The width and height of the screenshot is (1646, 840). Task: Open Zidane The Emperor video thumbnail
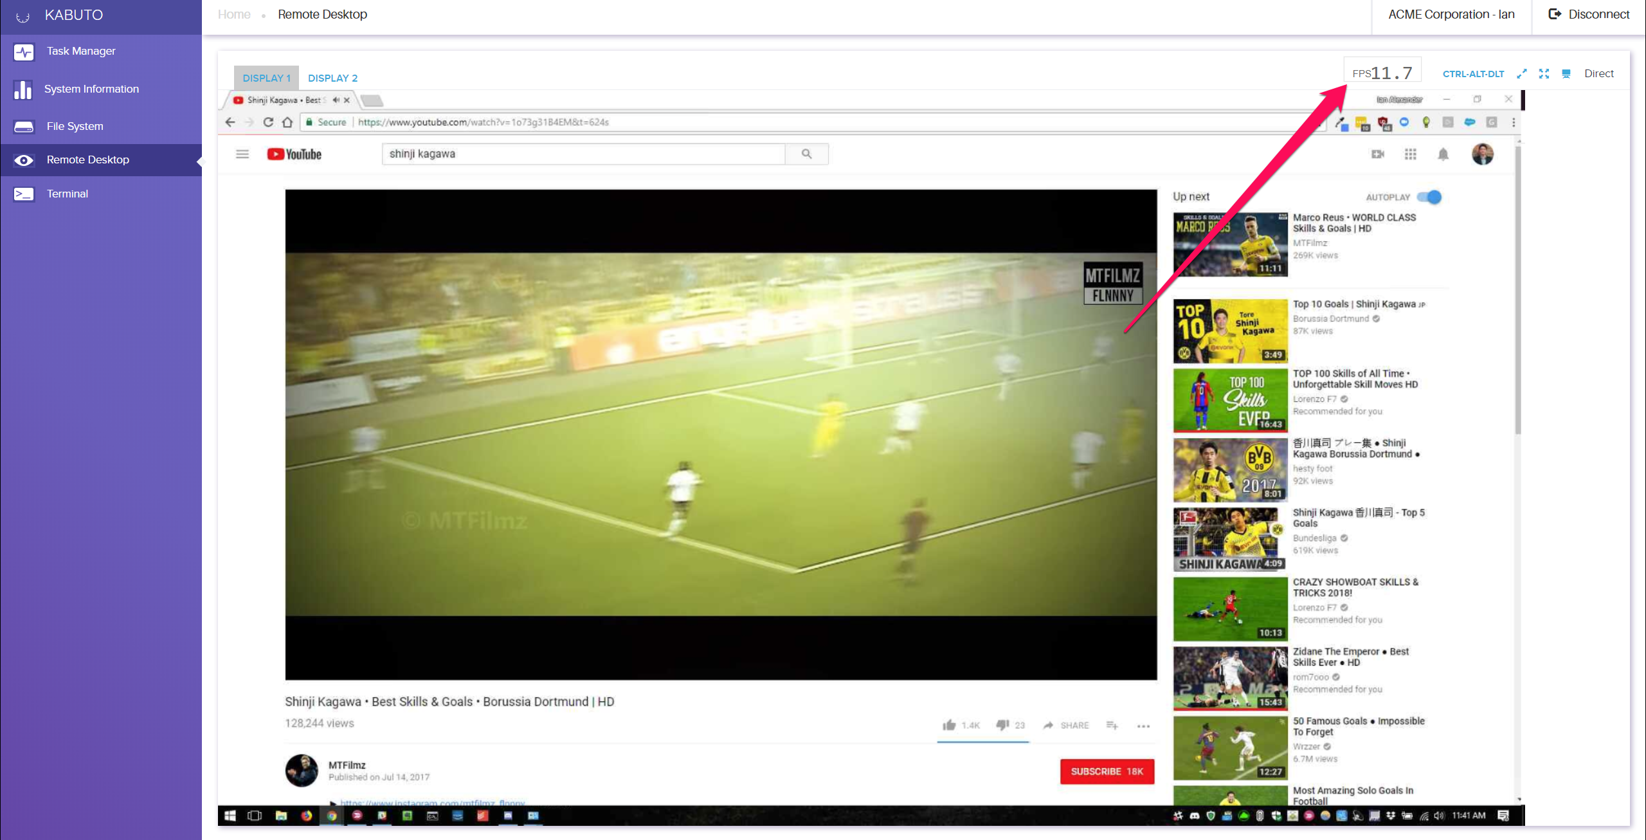coord(1230,678)
